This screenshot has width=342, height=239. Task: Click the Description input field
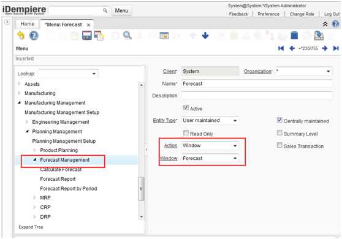tap(257, 96)
